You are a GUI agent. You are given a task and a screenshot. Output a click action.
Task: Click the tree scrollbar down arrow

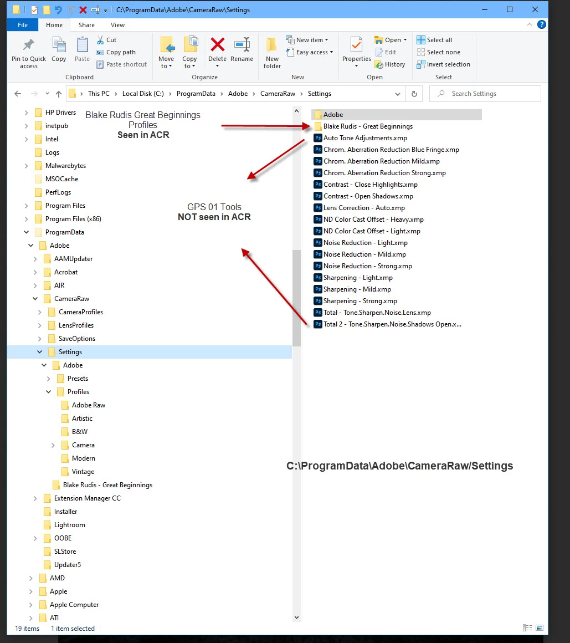click(x=297, y=617)
